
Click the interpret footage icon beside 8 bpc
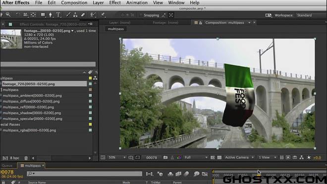pyautogui.click(x=5, y=158)
